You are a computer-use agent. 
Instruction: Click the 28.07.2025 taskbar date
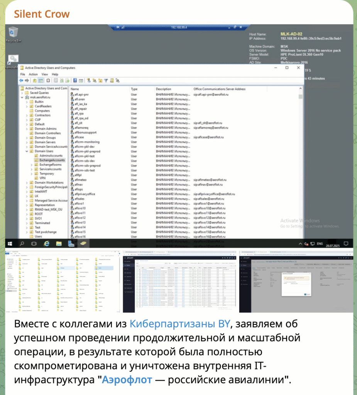tap(333, 246)
